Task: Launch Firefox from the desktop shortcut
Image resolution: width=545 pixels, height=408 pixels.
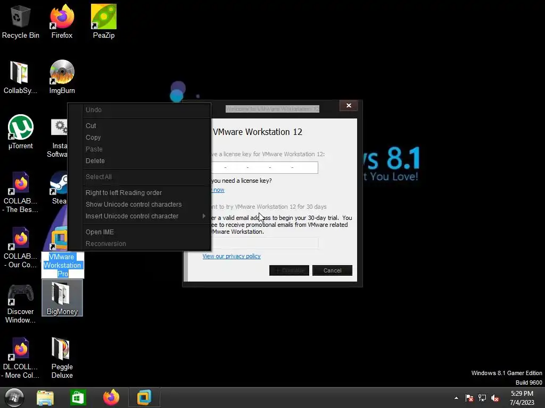Action: pos(62,21)
